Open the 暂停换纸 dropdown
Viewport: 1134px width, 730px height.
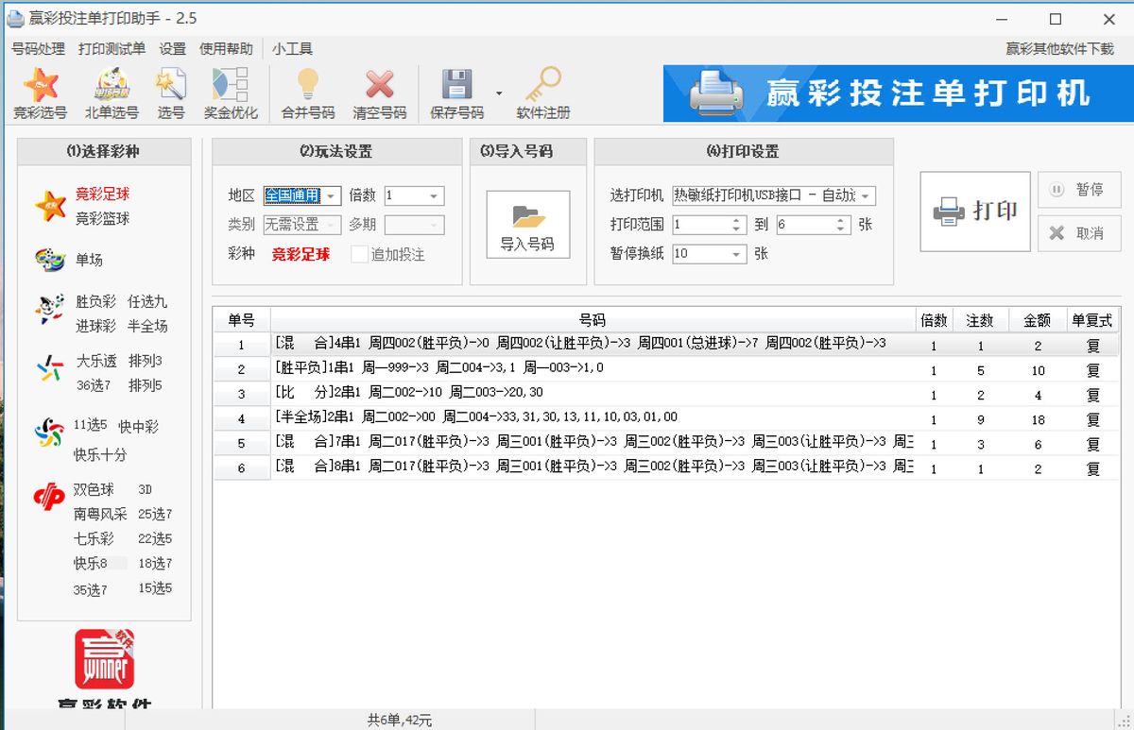(x=737, y=254)
